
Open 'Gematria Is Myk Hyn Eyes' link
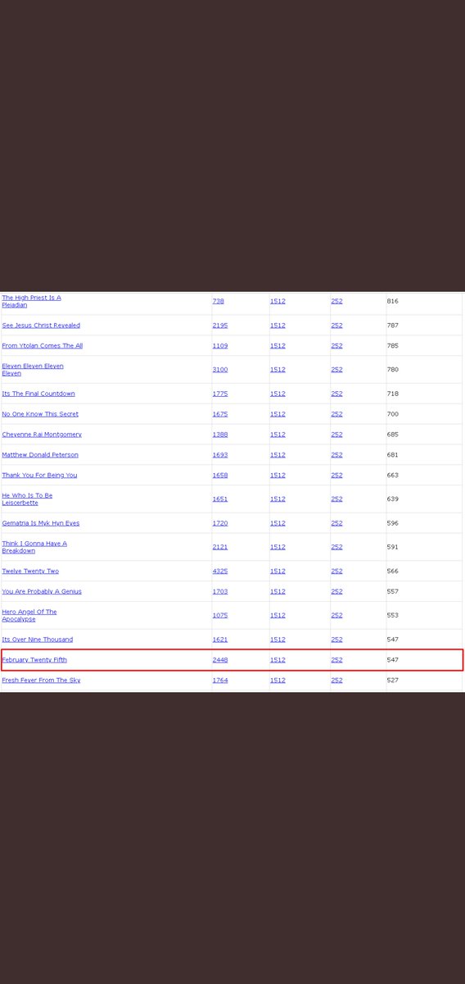pos(41,523)
